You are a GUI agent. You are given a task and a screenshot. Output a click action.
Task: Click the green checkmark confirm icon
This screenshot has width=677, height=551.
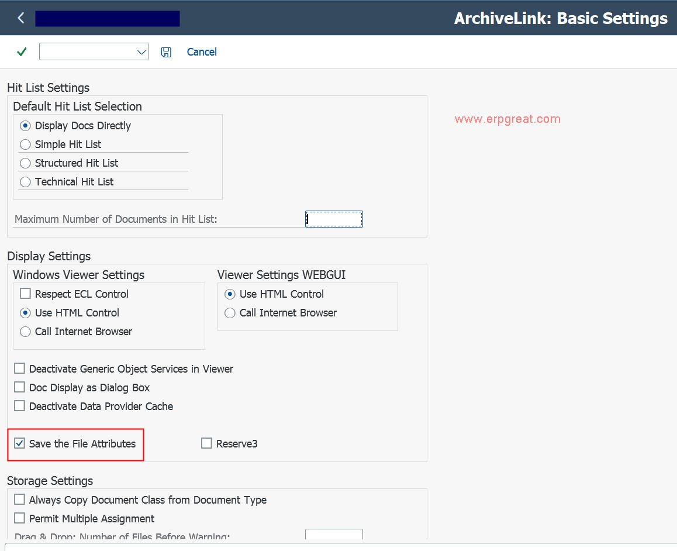[x=22, y=52]
